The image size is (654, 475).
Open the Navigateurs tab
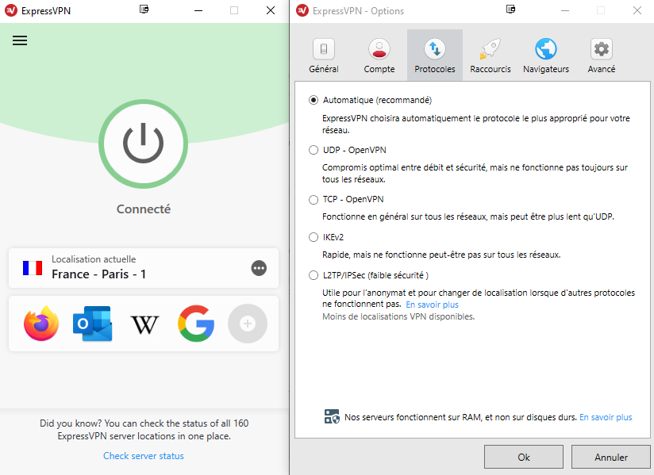[x=546, y=56]
